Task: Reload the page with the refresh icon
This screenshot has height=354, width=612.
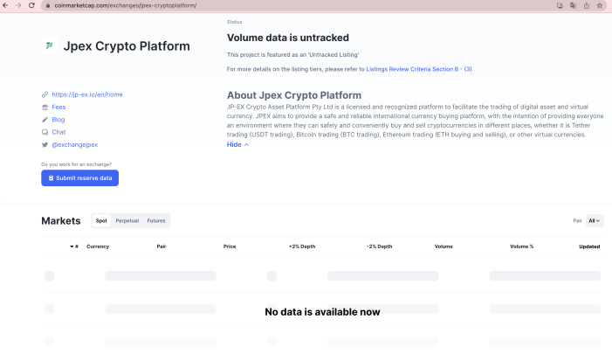Action: (x=32, y=5)
